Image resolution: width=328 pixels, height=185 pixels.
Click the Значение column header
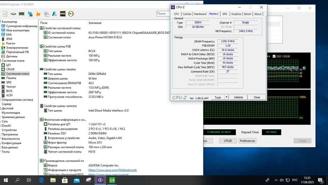pyautogui.click(x=95, y=23)
